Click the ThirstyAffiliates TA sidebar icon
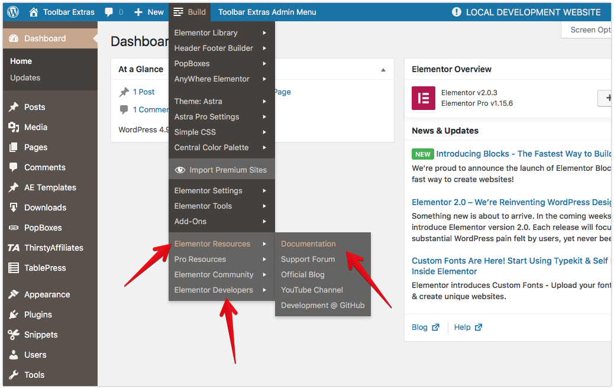614x389 pixels. tap(14, 248)
